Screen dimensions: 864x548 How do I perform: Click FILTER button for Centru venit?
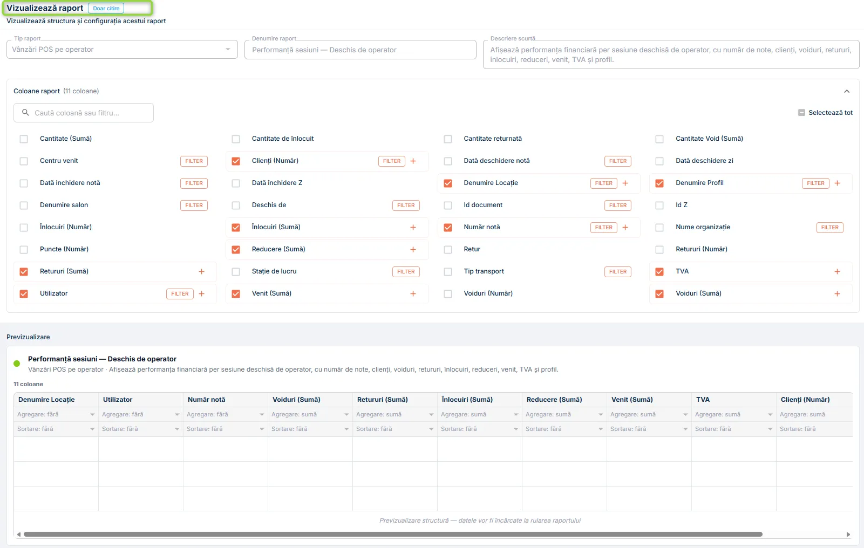click(194, 161)
